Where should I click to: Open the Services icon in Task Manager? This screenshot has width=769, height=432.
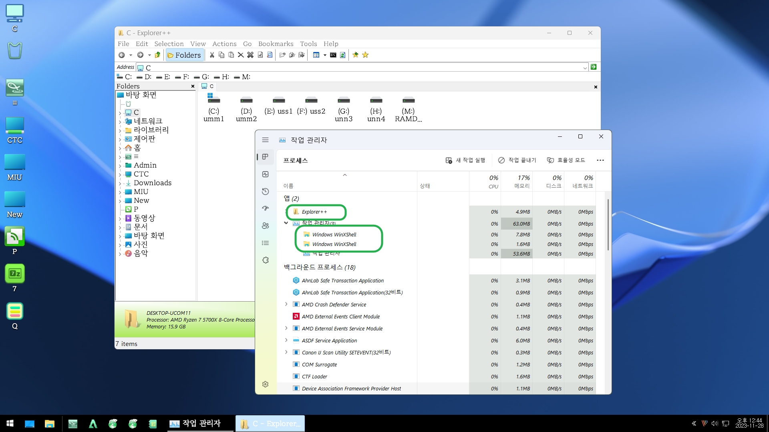[265, 260]
